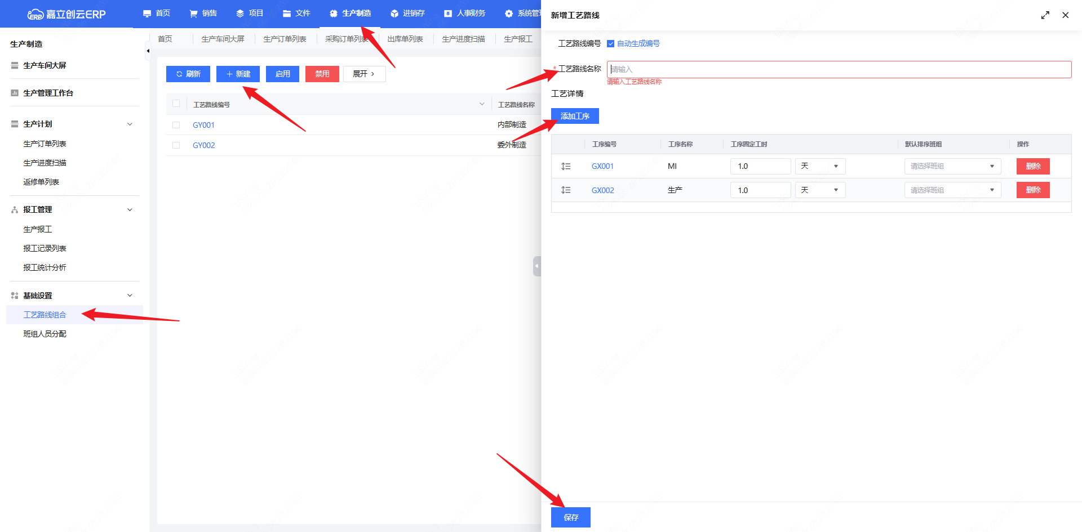This screenshot has height=532, width=1082.
Task: Switch to the 生产进度扫描 tab
Action: point(463,39)
